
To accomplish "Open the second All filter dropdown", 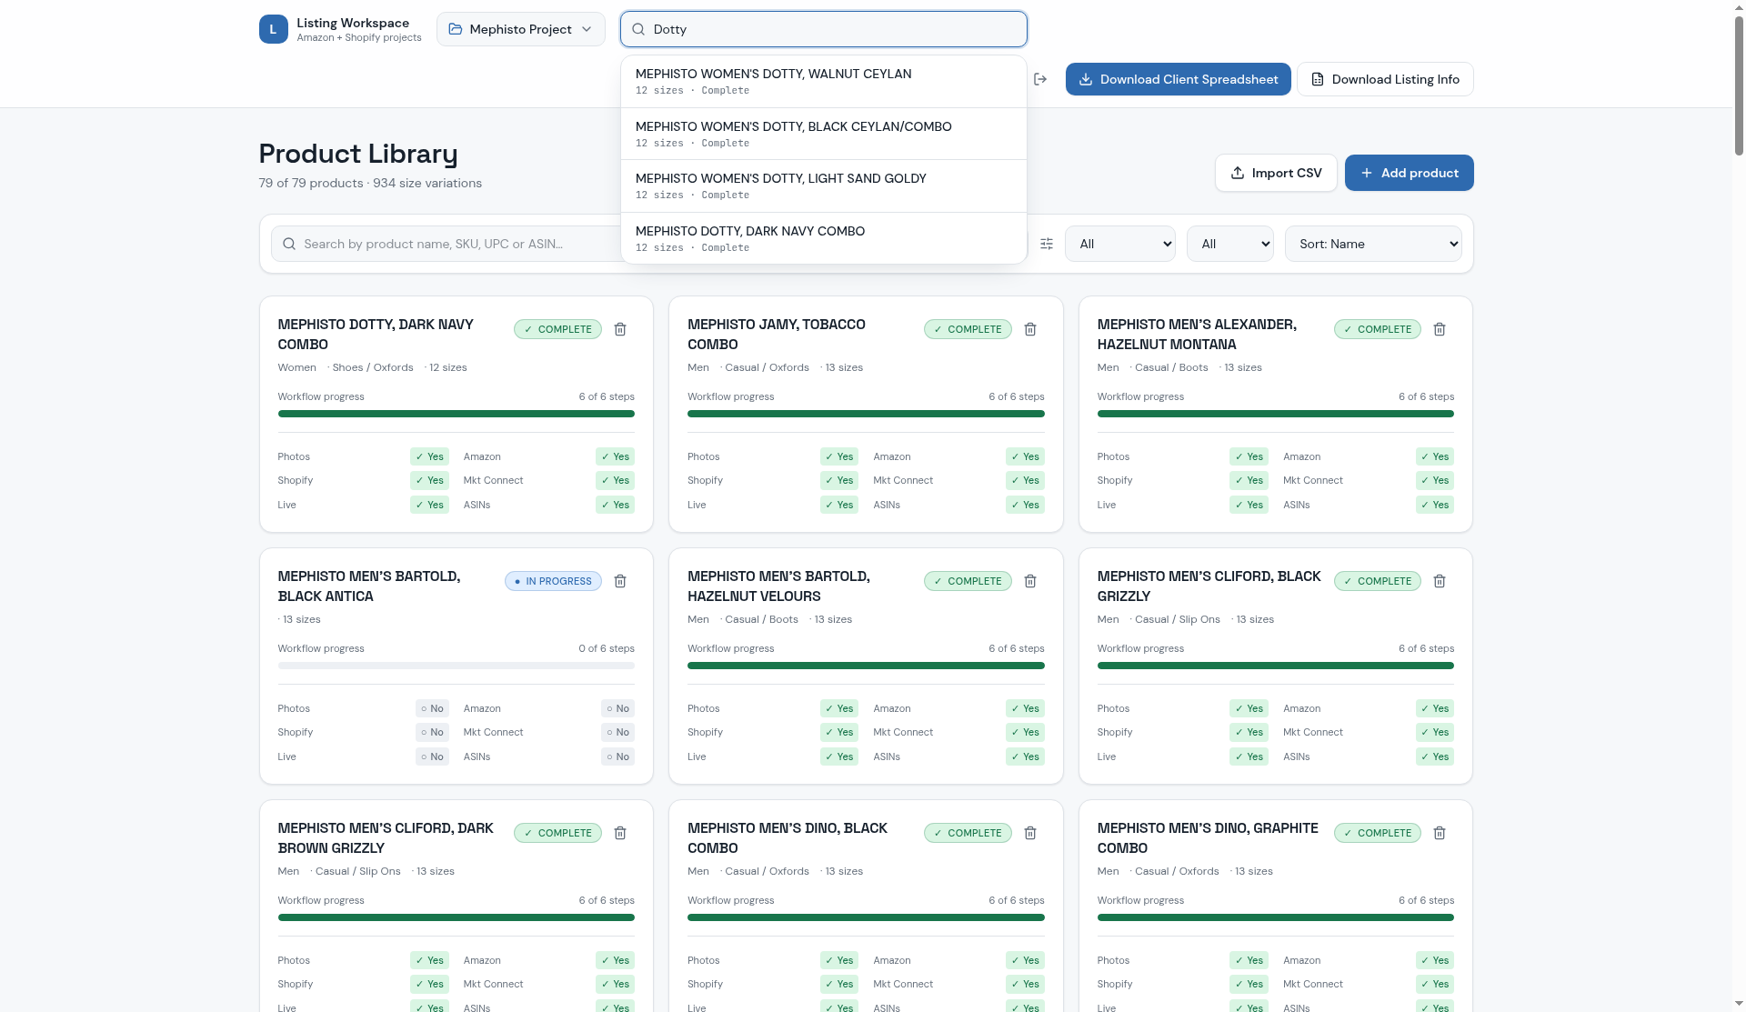I will pos(1230,244).
